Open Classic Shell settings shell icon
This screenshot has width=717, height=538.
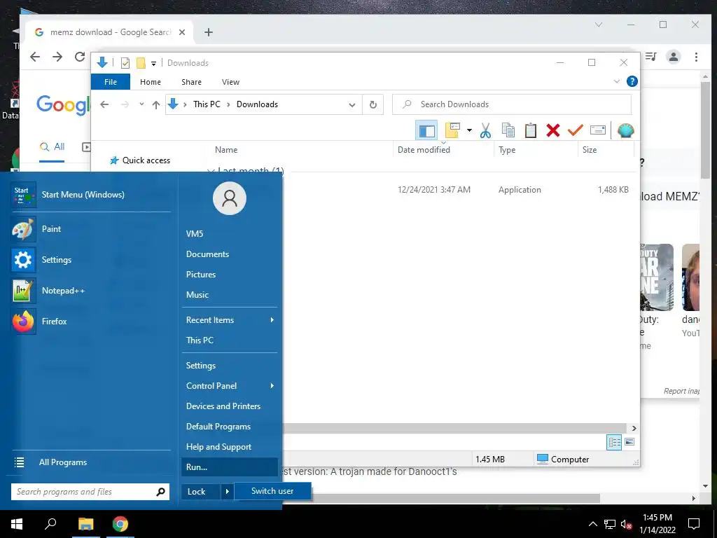[x=625, y=130]
